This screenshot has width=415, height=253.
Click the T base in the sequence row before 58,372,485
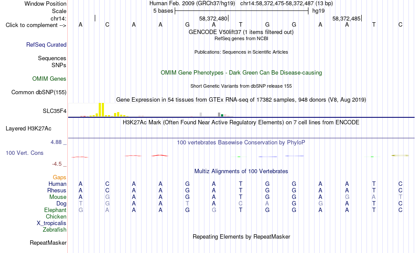click(241, 24)
